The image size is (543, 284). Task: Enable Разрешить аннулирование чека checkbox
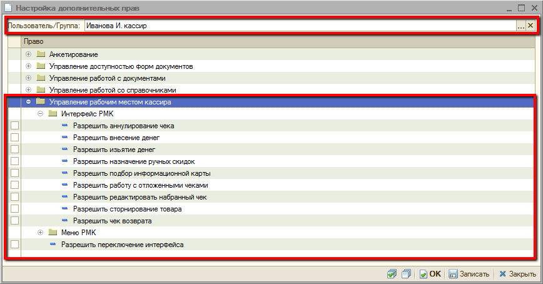point(14,126)
